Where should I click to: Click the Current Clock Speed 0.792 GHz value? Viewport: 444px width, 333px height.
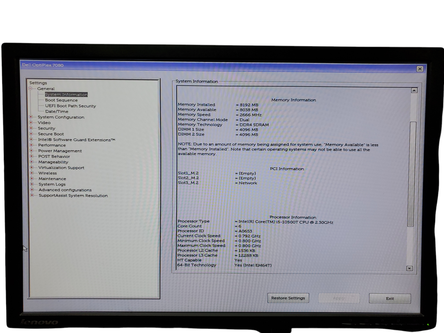[249, 236]
